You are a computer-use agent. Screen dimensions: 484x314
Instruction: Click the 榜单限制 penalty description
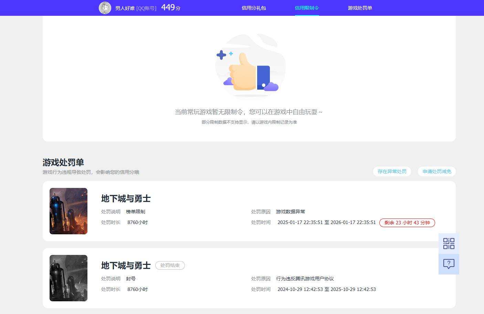click(136, 212)
